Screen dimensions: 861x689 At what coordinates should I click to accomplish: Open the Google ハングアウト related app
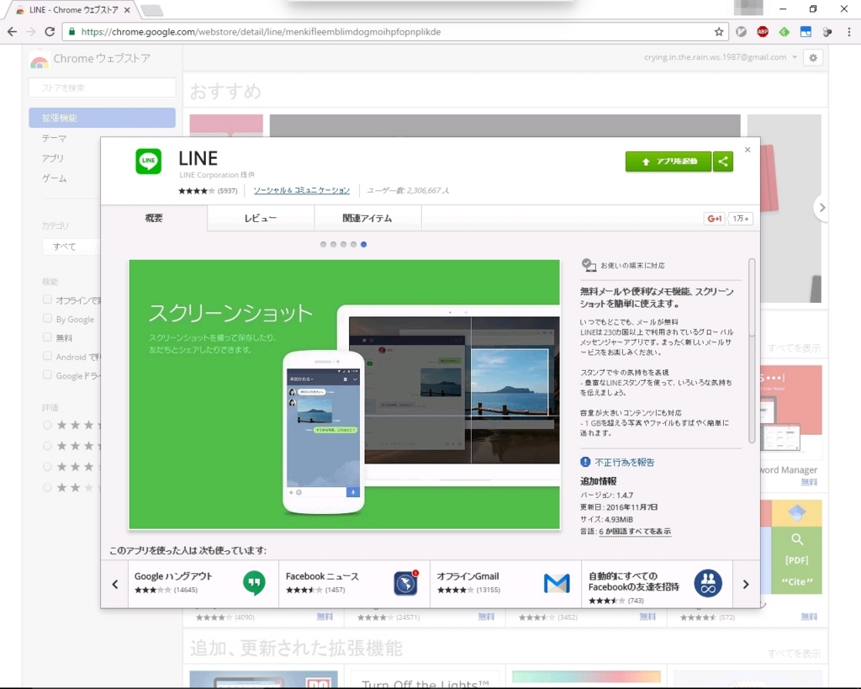(203, 584)
